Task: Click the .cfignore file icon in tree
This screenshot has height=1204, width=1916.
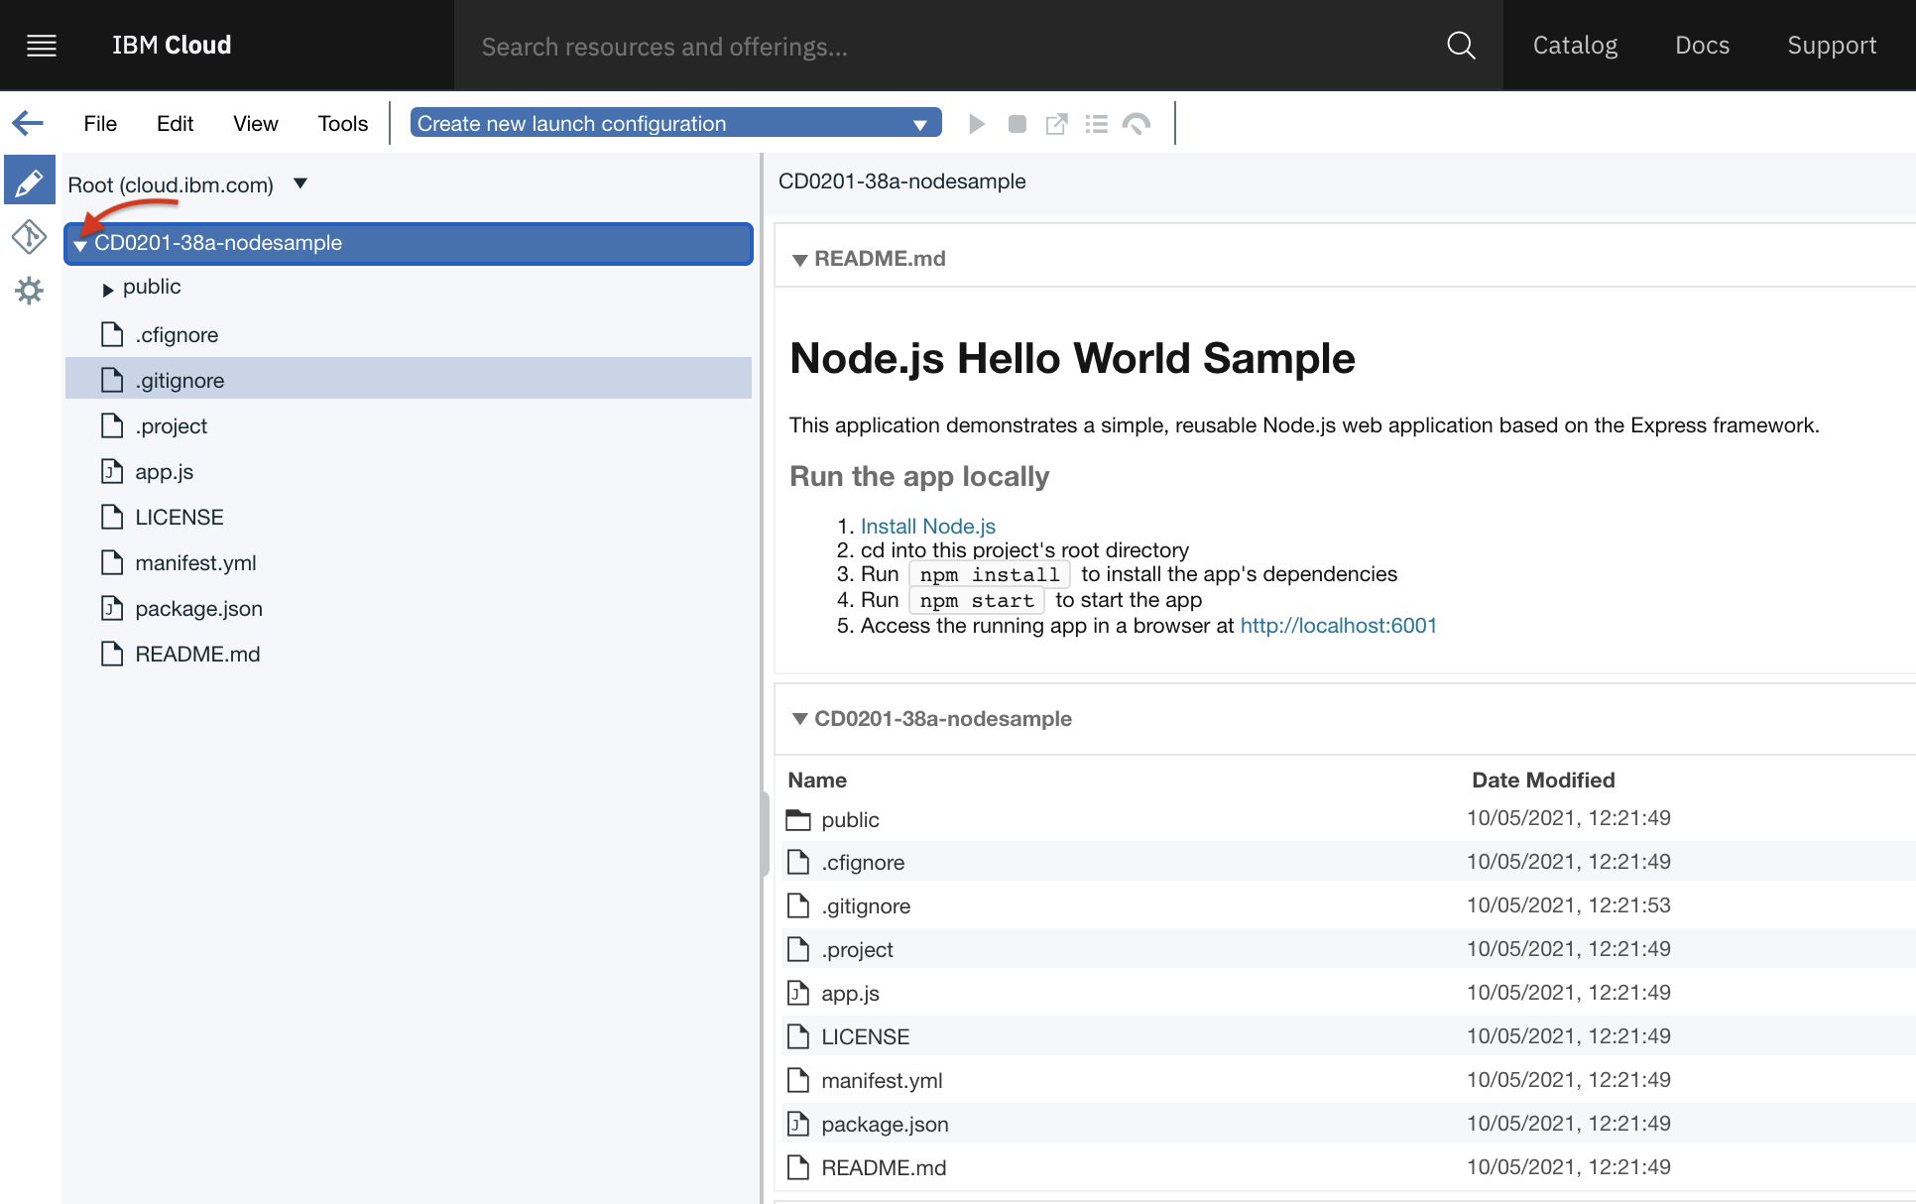Action: point(112,334)
